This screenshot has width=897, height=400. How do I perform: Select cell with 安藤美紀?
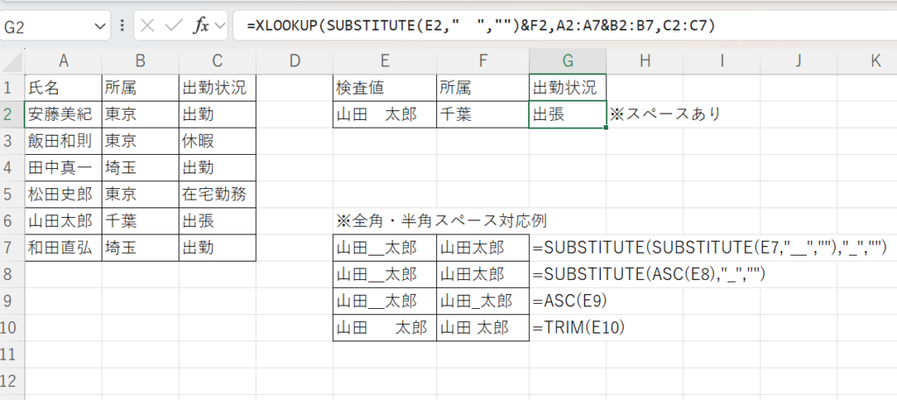pos(63,115)
